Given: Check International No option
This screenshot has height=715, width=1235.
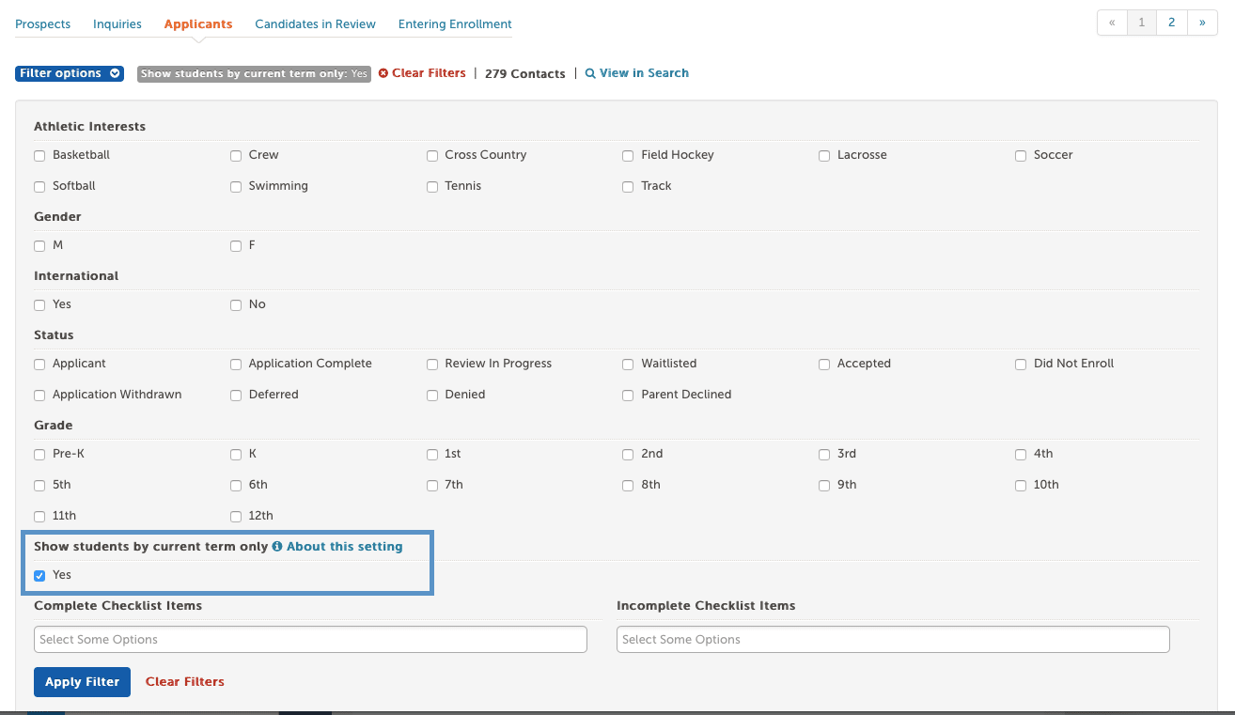Looking at the screenshot, I should pos(236,305).
